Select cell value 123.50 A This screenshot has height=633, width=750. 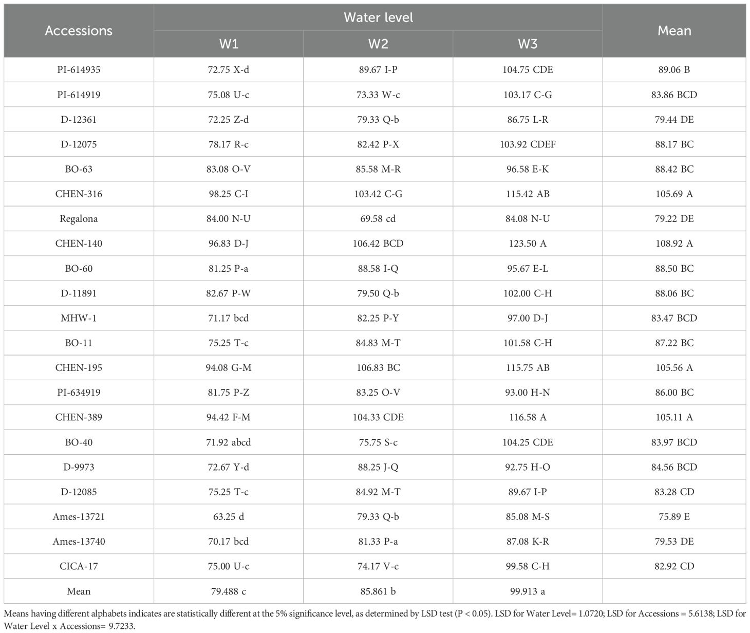point(528,244)
